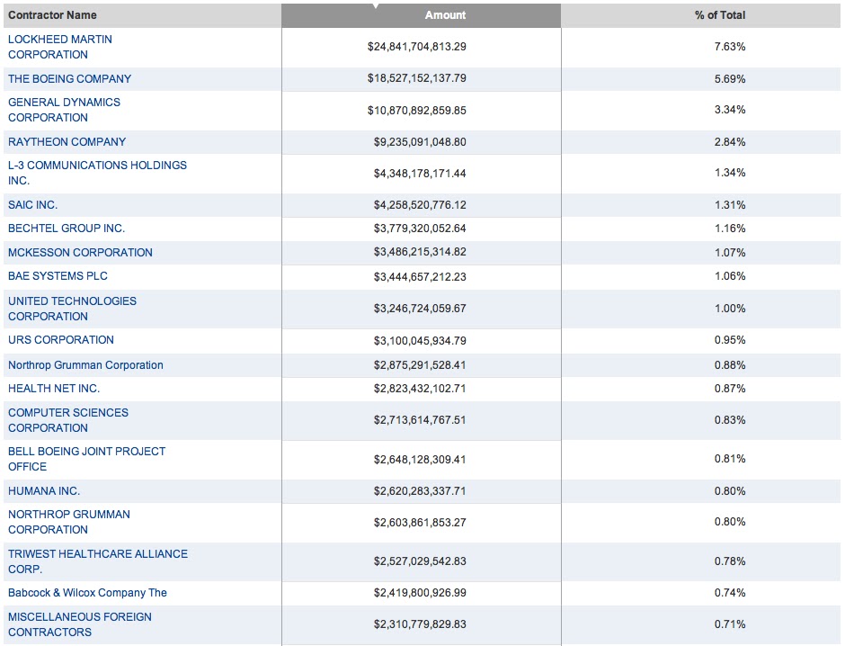845x646 pixels.
Task: Open Babcock & Wilcox Company link
Action: click(87, 593)
